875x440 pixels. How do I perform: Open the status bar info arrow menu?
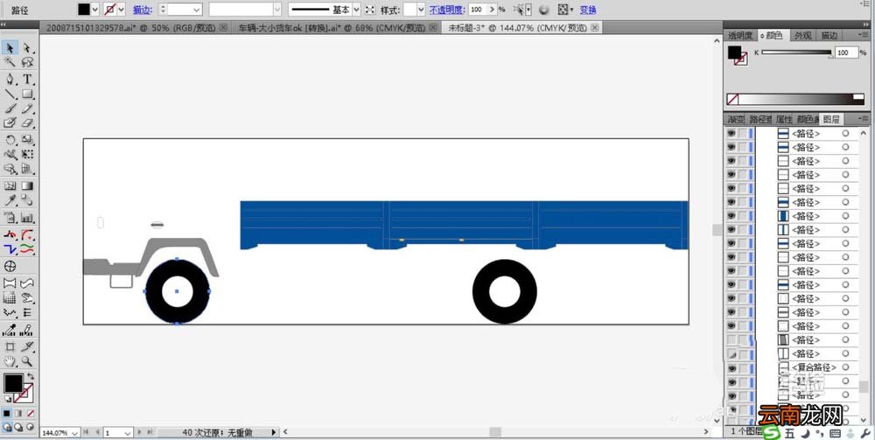(273, 432)
